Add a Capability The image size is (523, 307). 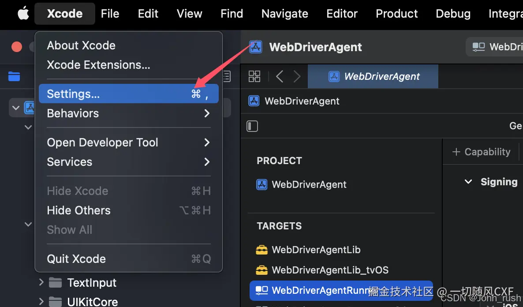click(481, 152)
